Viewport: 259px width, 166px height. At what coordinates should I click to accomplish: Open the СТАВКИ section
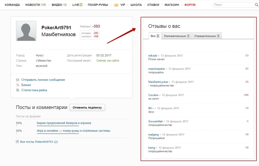[153, 5]
